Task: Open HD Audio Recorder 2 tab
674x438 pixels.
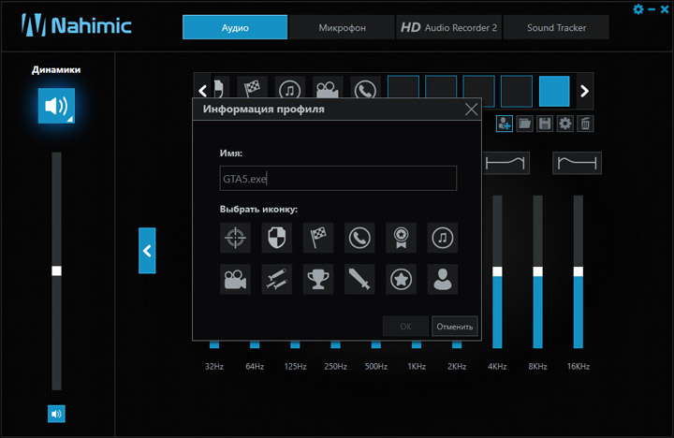Action: tap(448, 27)
